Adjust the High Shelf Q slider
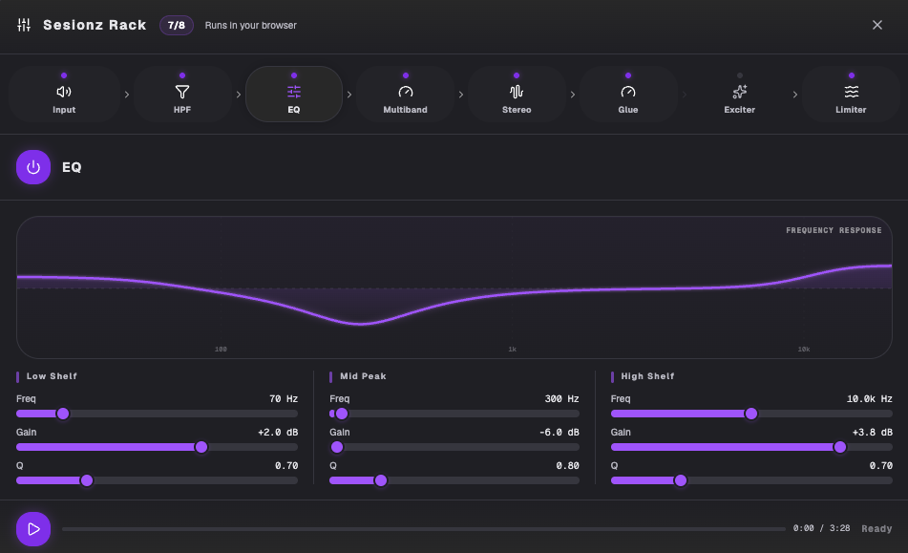 [x=751, y=480]
